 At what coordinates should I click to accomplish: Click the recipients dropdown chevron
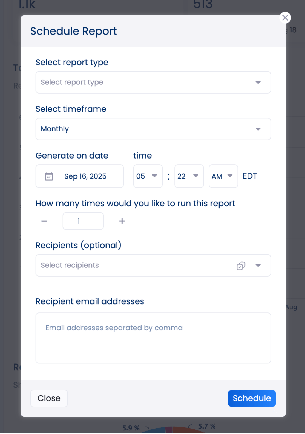258,265
